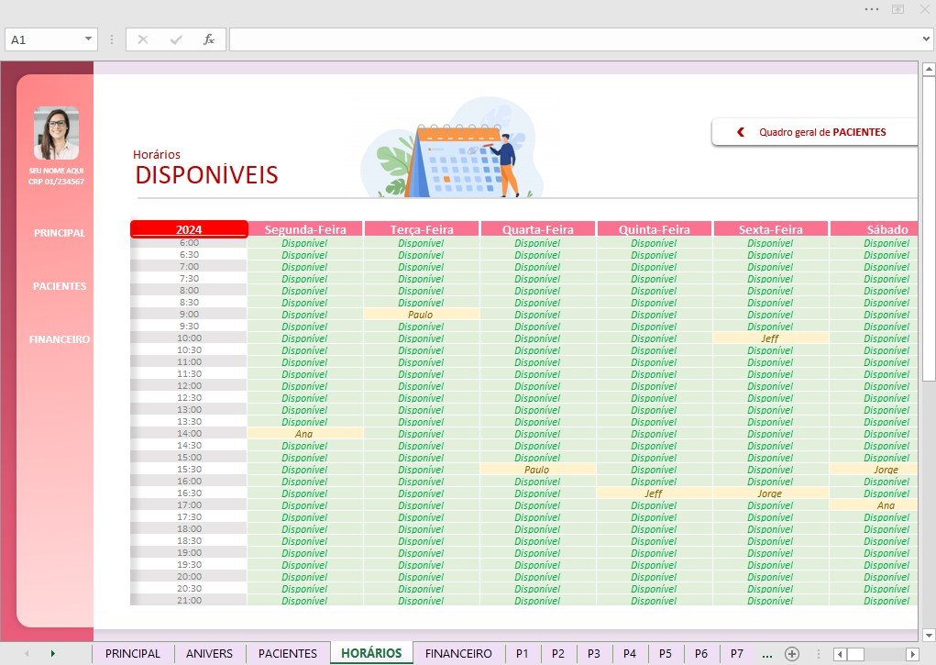Switch to the PRINCIPAL sheet tab

pyautogui.click(x=133, y=654)
